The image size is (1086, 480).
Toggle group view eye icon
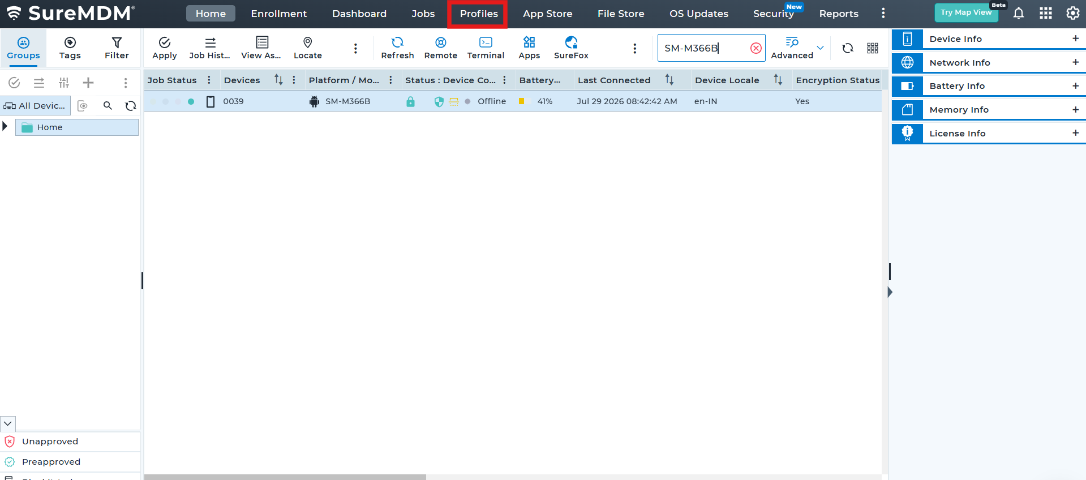(x=83, y=106)
